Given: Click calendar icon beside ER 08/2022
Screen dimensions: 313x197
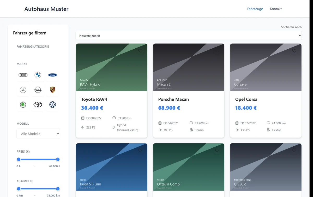Looking at the screenshot, I should pyautogui.click(x=83, y=118).
